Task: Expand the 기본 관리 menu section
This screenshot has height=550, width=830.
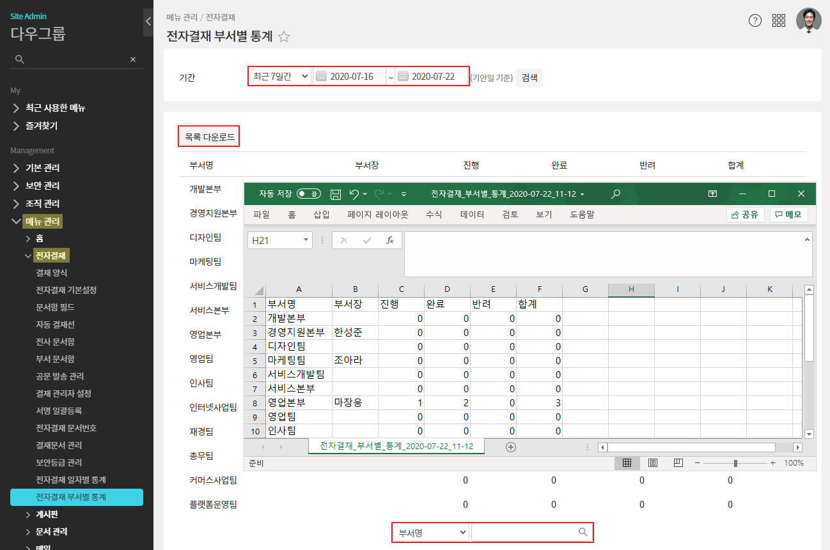Action: (x=42, y=168)
